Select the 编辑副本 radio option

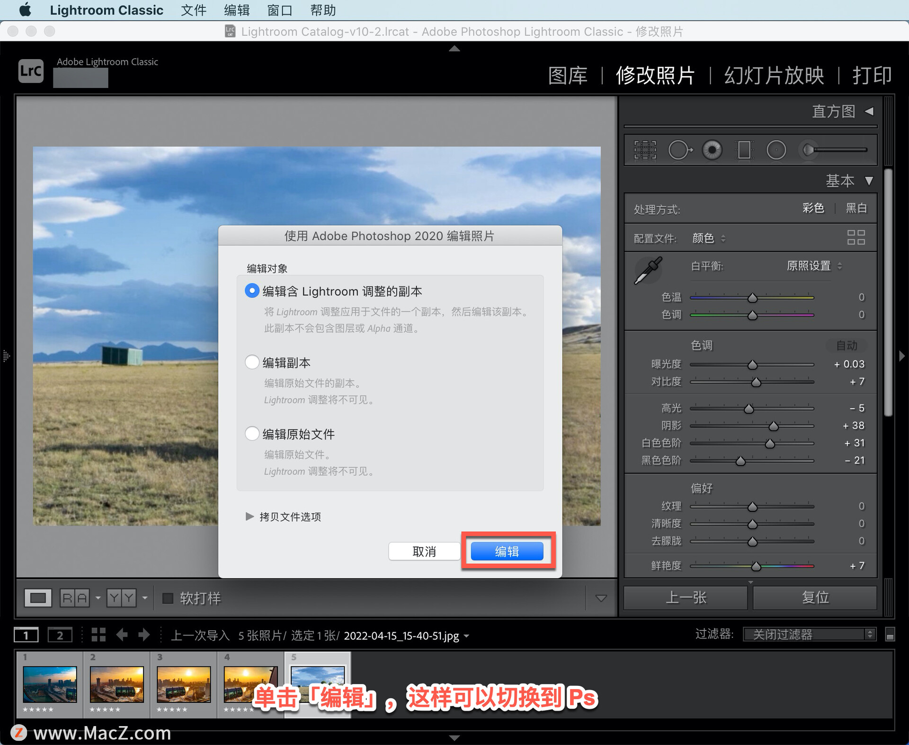pyautogui.click(x=252, y=362)
